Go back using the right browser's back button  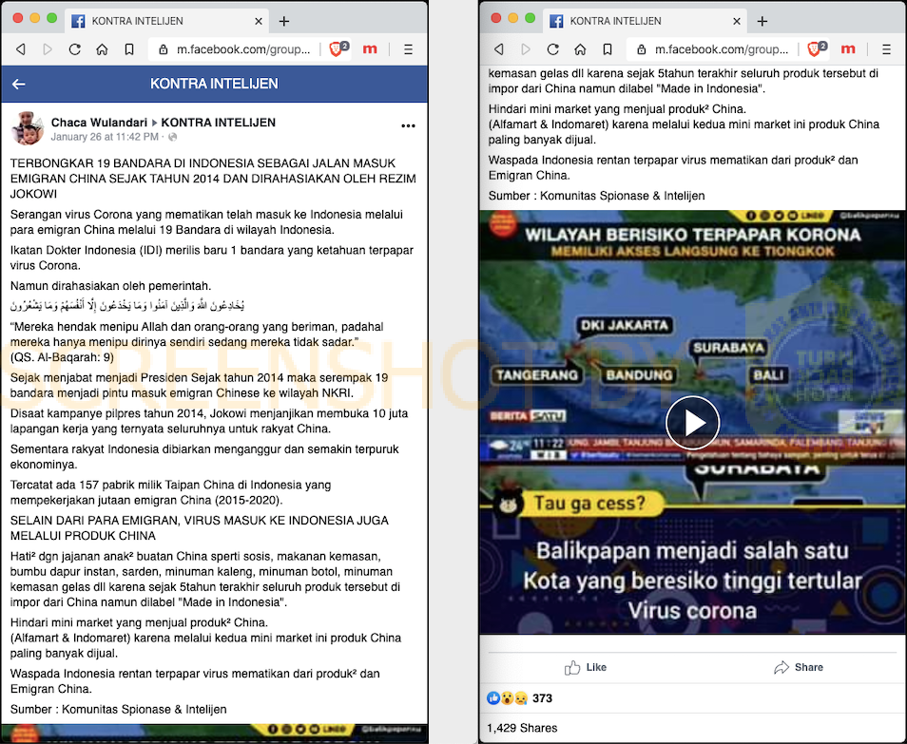coord(497,49)
